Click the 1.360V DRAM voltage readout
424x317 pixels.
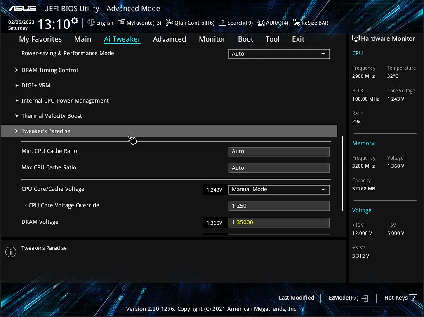coord(214,223)
